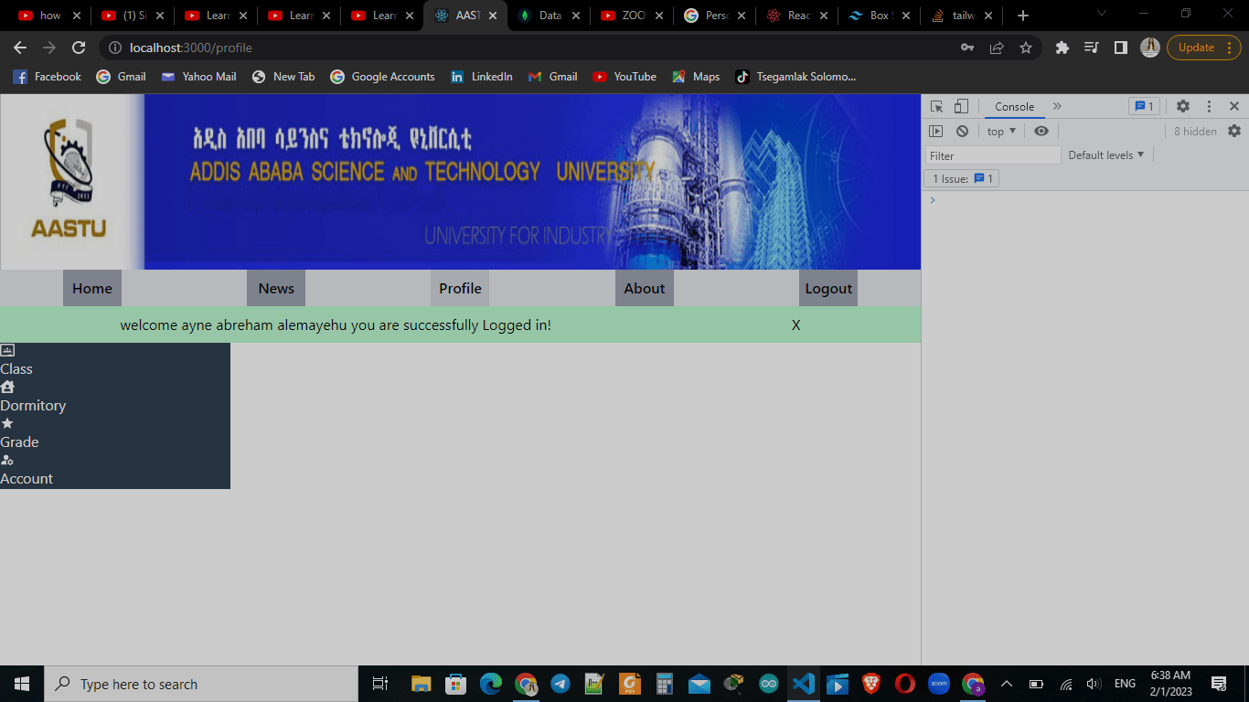1249x702 pixels.
Task: Open Chrome tab search chevron
Action: [1101, 13]
